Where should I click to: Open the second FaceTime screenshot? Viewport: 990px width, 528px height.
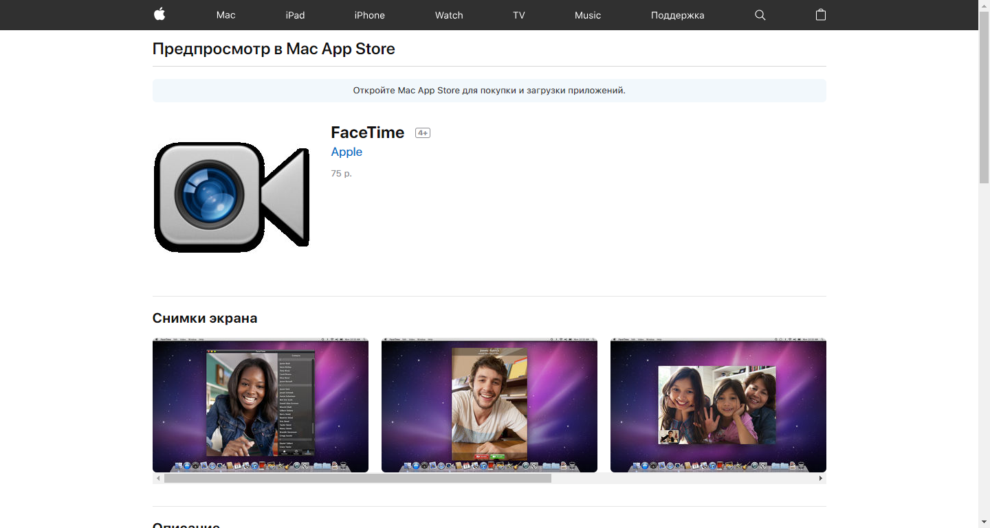(489, 405)
